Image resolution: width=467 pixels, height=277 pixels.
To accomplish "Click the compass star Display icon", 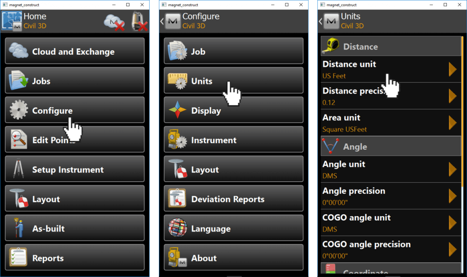I will pyautogui.click(x=178, y=110).
